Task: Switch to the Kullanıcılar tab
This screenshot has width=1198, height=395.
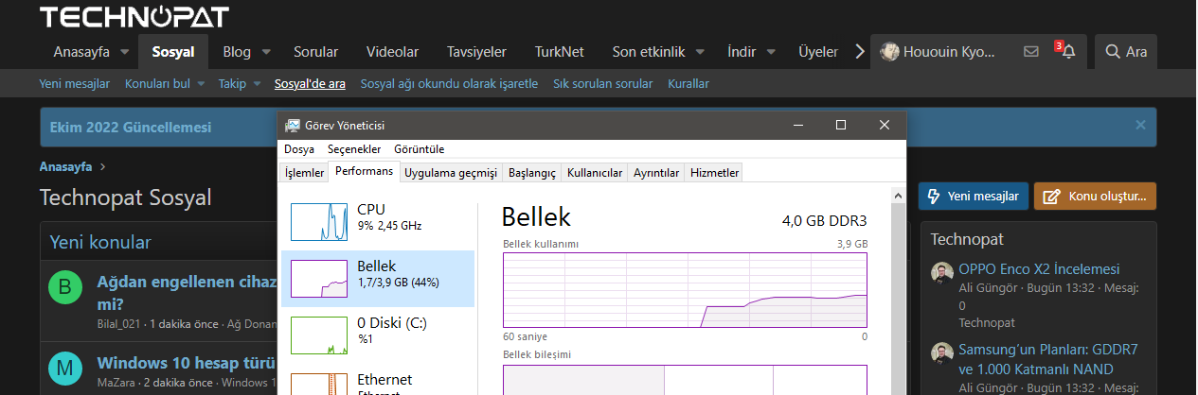Action: (595, 173)
